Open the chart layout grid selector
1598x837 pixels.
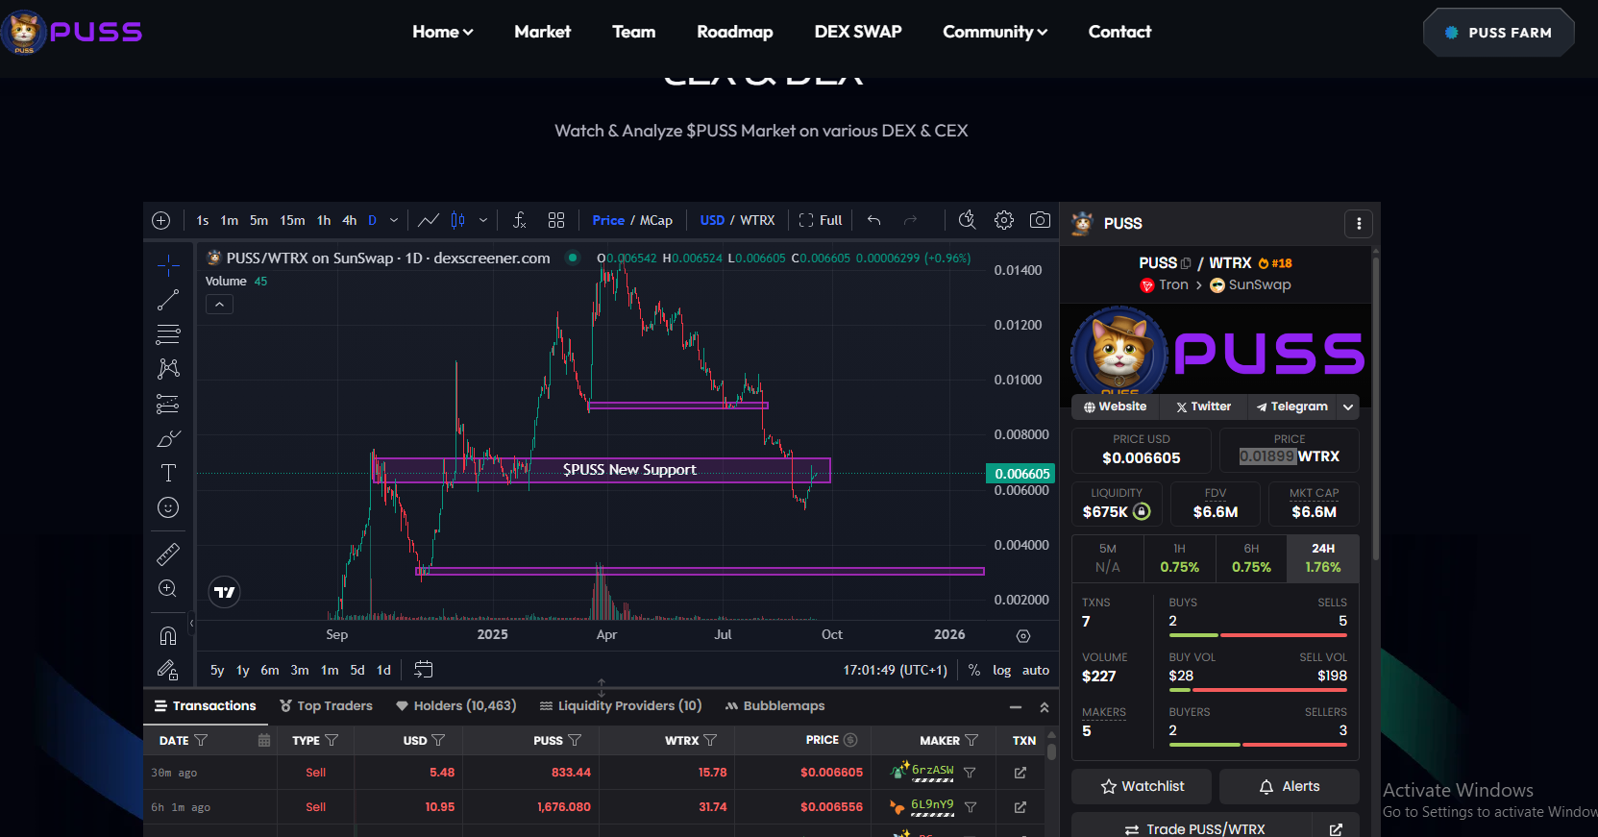(556, 220)
